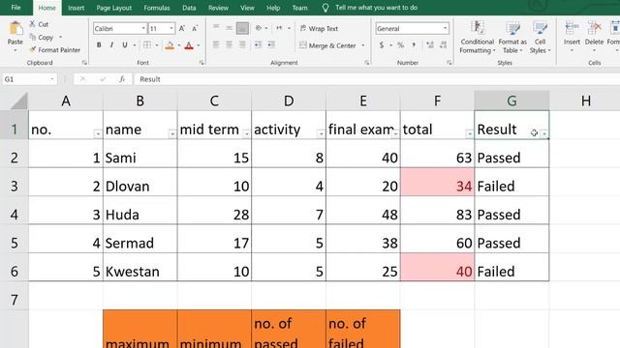Open the filter dropdown on total header
The height and width of the screenshot is (348, 620).
[469, 133]
